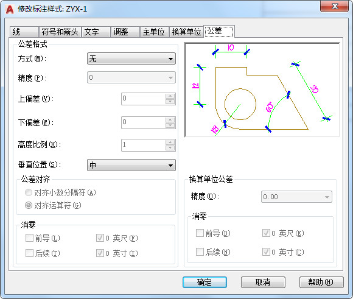Click the dimension preview thumbnail
Screen dimensions: 353x299
(x=262, y=90)
